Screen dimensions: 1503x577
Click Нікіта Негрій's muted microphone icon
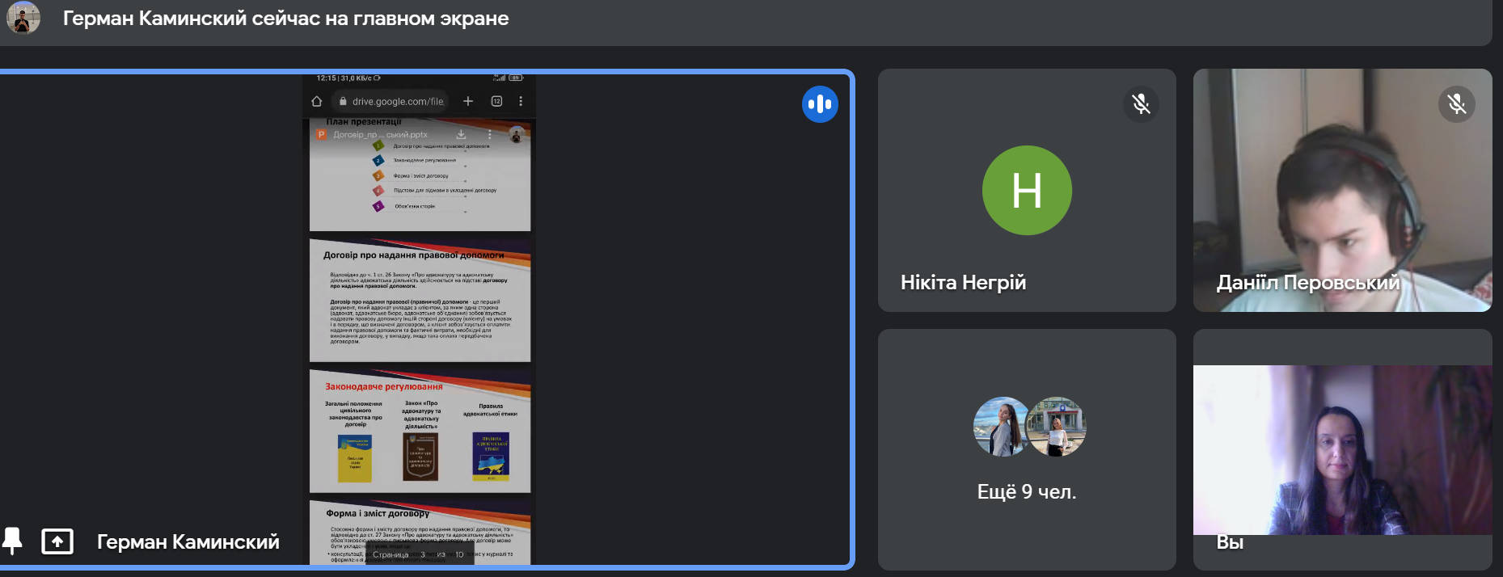tap(1141, 104)
